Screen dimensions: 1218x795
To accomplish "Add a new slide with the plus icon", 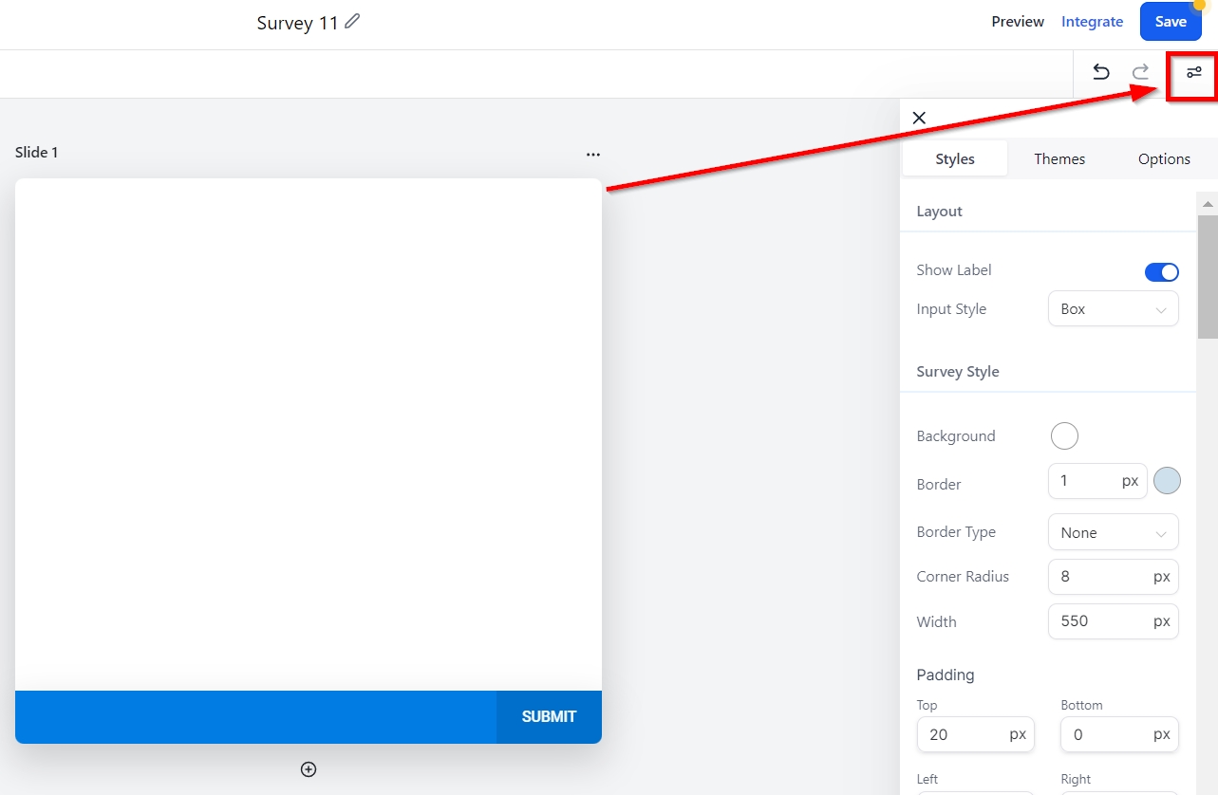I will (x=309, y=769).
